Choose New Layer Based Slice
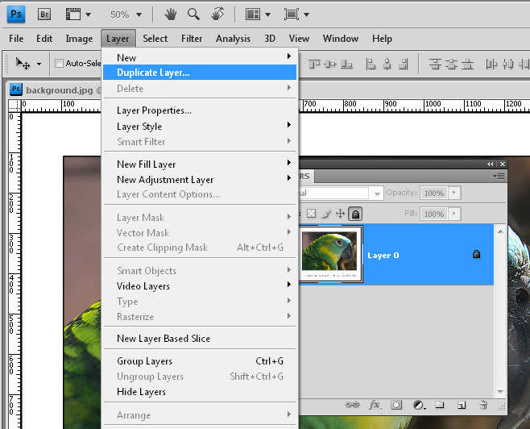The height and width of the screenshot is (429, 530). 200,339
